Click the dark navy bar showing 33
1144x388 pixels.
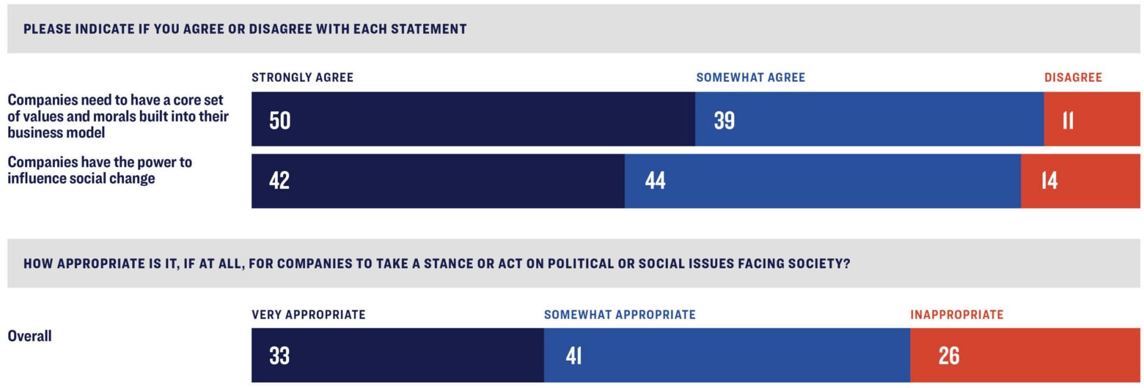(x=397, y=355)
